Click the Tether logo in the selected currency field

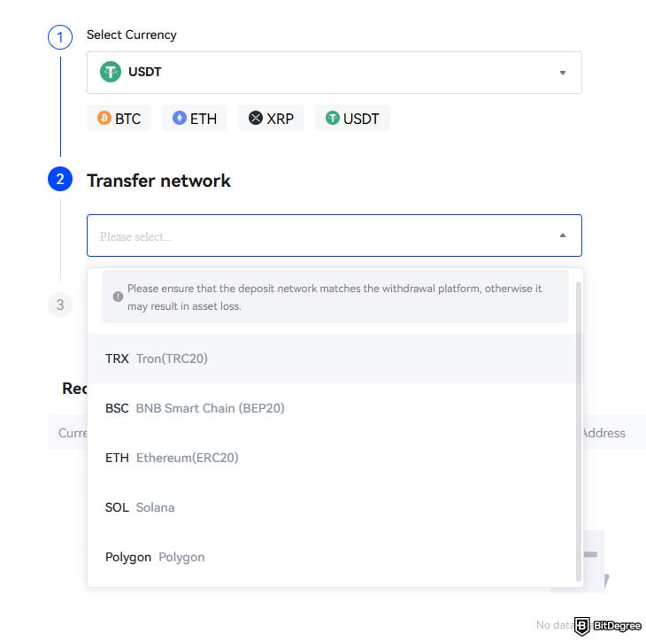point(111,72)
